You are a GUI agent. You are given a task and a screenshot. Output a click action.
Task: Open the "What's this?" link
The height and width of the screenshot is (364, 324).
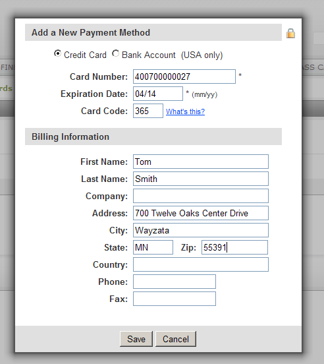185,111
